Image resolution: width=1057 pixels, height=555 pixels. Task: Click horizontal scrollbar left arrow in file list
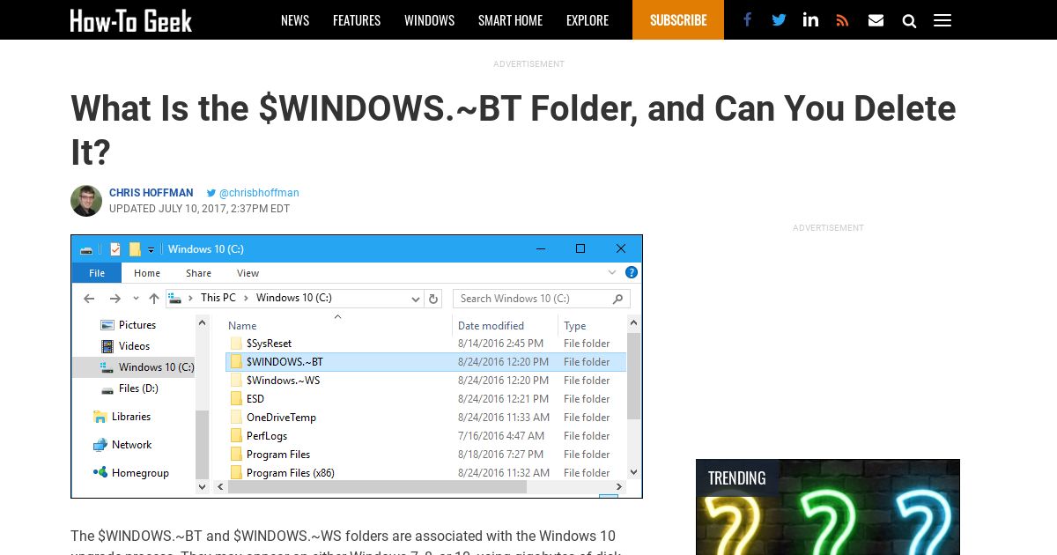219,486
